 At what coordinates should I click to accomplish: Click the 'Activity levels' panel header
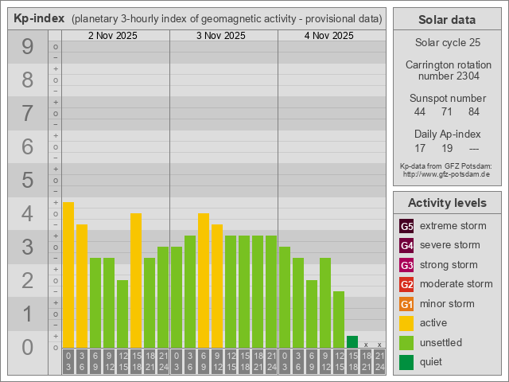(446, 202)
